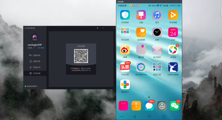Tap the phone Recents square button

click(x=163, y=117)
